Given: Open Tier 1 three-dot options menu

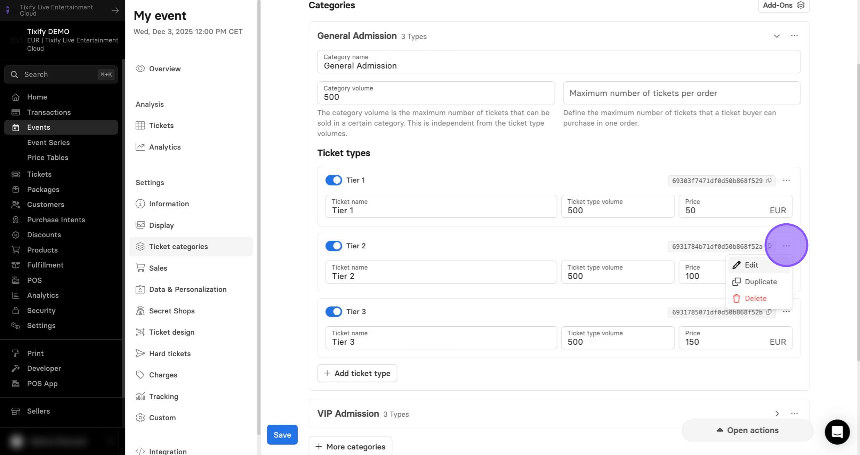Looking at the screenshot, I should (x=786, y=180).
